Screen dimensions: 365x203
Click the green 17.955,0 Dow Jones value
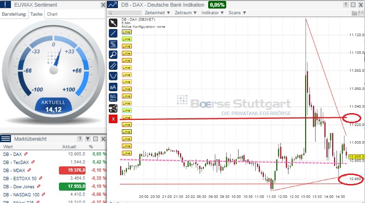pos(72,186)
